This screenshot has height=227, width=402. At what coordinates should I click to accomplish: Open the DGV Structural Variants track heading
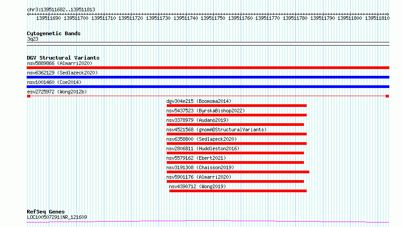click(63, 58)
